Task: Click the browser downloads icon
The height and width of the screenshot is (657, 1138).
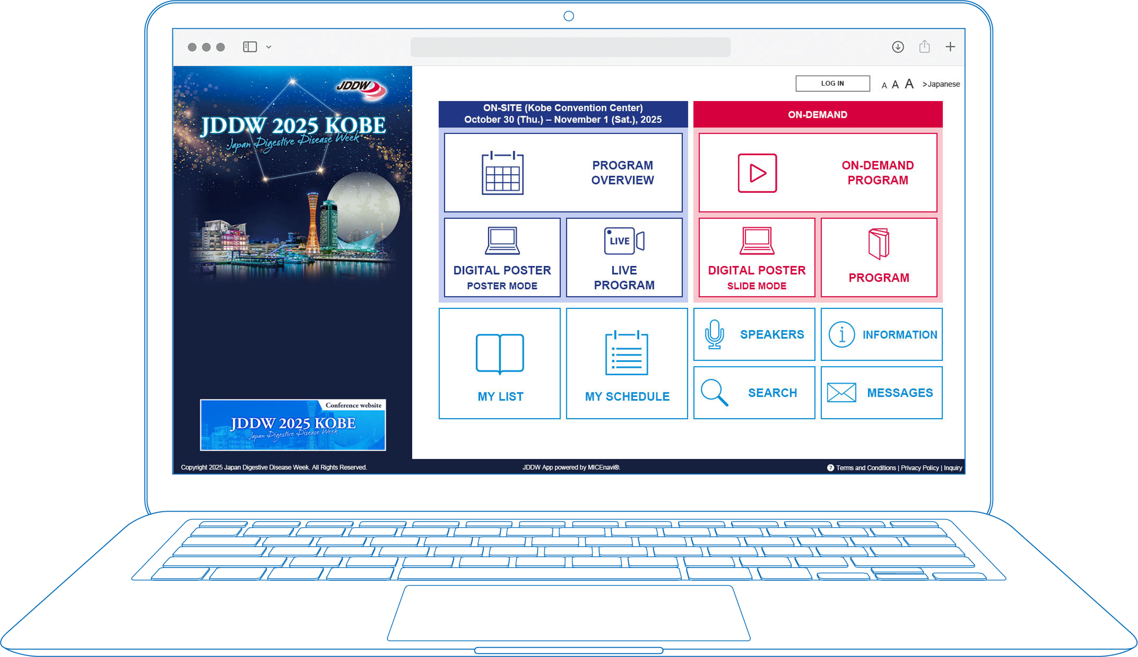Action: point(897,47)
